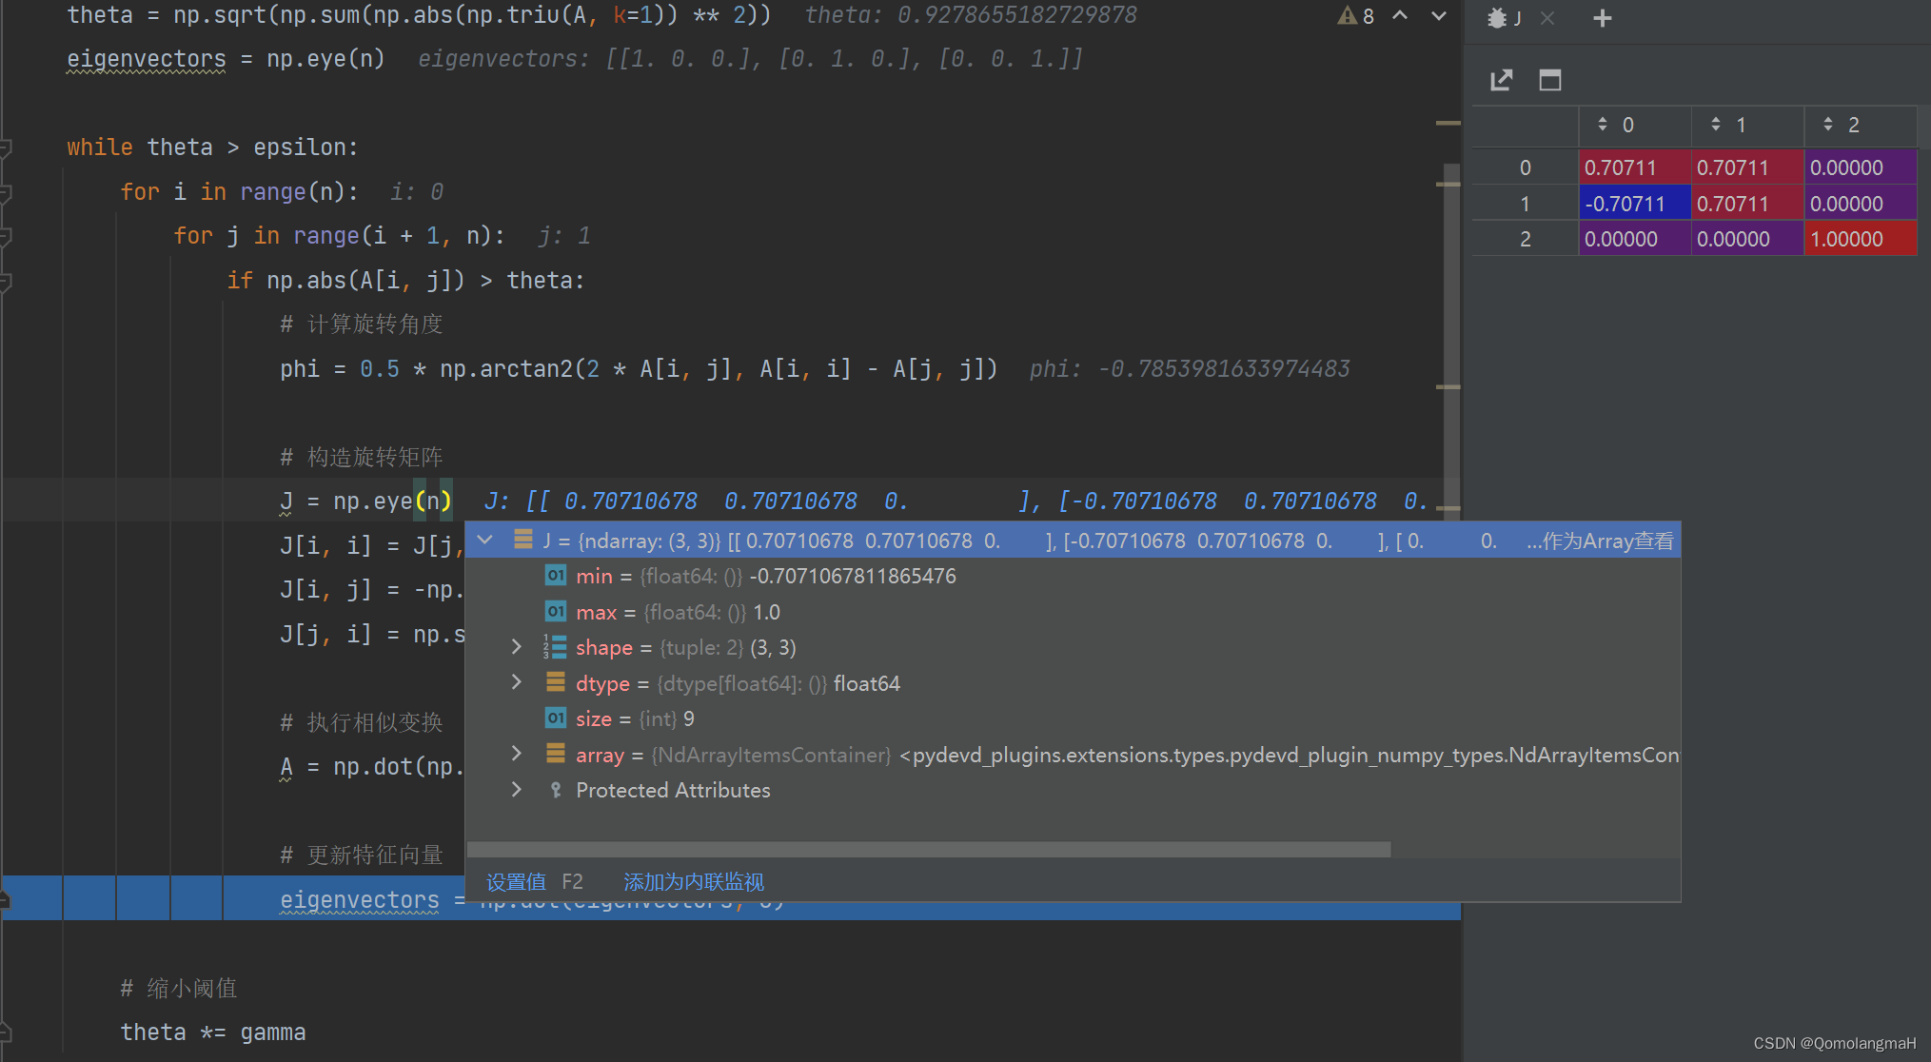Click the while theta > epsilon line

tap(212, 147)
